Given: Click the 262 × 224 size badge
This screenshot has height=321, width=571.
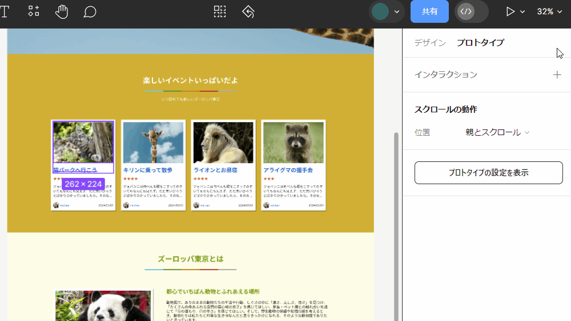Looking at the screenshot, I should tap(83, 184).
